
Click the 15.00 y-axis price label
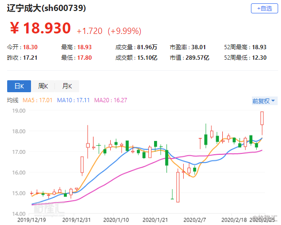tap(19, 193)
